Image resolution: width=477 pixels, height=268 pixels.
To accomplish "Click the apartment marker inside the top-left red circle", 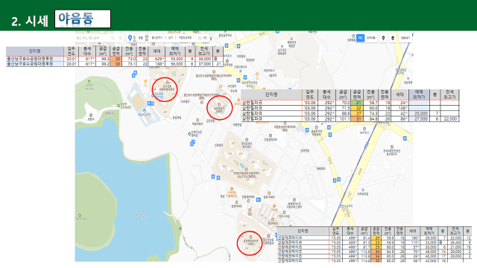I will (167, 83).
